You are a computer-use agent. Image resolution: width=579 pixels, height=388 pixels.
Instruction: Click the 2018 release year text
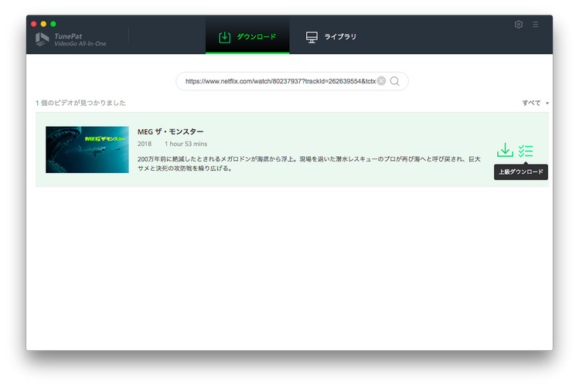145,144
